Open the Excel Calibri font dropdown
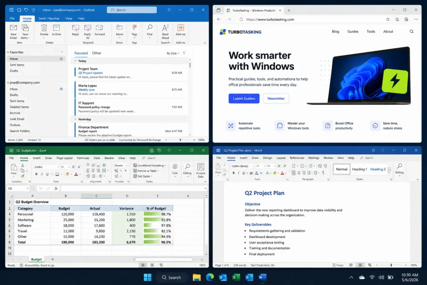Image resolution: width=427 pixels, height=285 pixels. click(x=58, y=167)
